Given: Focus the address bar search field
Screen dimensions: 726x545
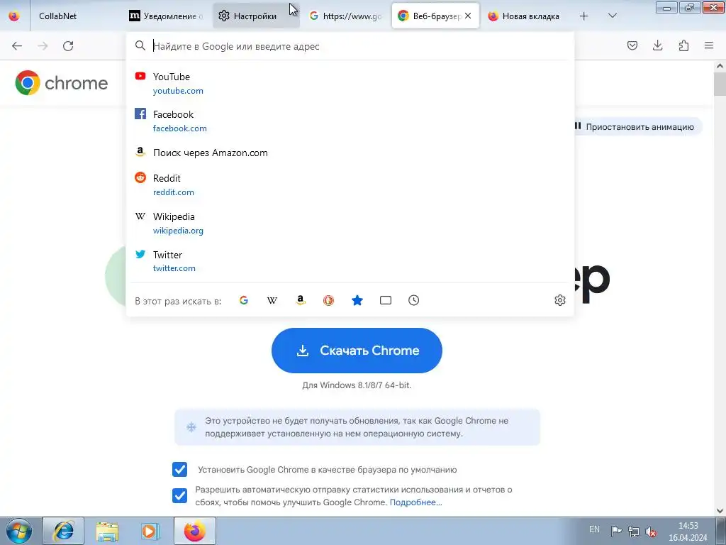Looking at the screenshot, I should (350, 46).
